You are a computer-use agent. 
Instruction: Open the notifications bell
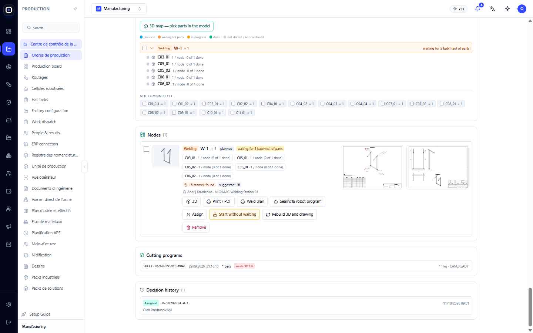(x=478, y=9)
